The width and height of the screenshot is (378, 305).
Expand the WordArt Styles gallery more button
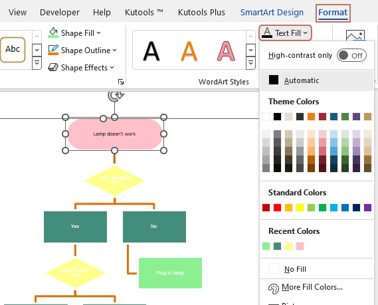pyautogui.click(x=250, y=63)
